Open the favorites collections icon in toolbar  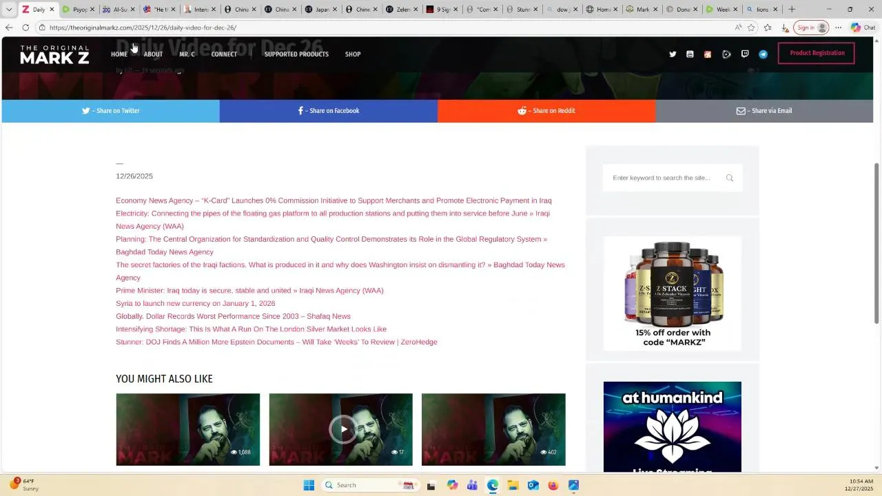pyautogui.click(x=768, y=28)
